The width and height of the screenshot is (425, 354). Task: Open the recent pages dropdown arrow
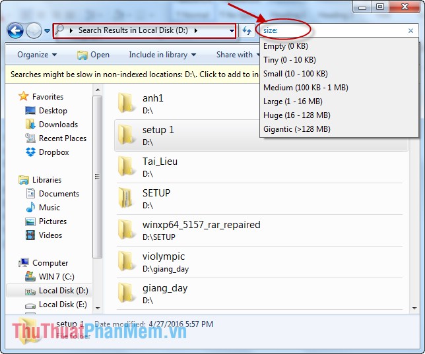pyautogui.click(x=47, y=31)
